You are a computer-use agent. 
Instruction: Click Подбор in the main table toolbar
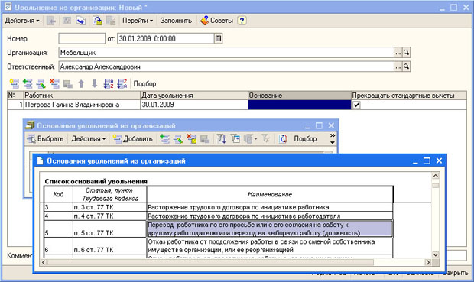(x=144, y=84)
